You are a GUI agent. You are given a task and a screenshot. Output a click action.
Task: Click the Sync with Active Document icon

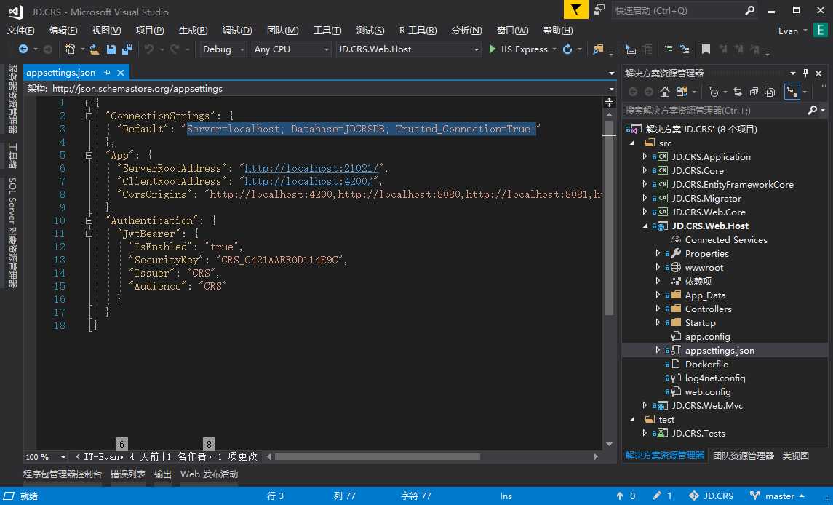tap(738, 92)
